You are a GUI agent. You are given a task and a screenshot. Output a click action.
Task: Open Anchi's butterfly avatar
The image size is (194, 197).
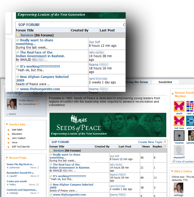(179, 106)
